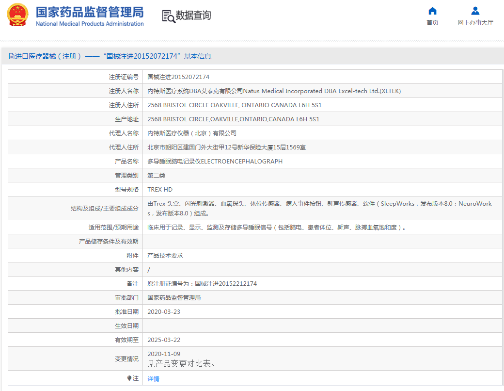The image size is (504, 391).
Task: Click the person icon above 网上办事大厅
Action: 475,11
